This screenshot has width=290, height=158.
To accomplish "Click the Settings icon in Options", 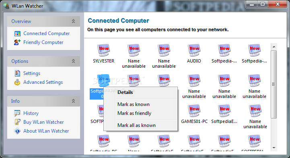I will [x=17, y=73].
